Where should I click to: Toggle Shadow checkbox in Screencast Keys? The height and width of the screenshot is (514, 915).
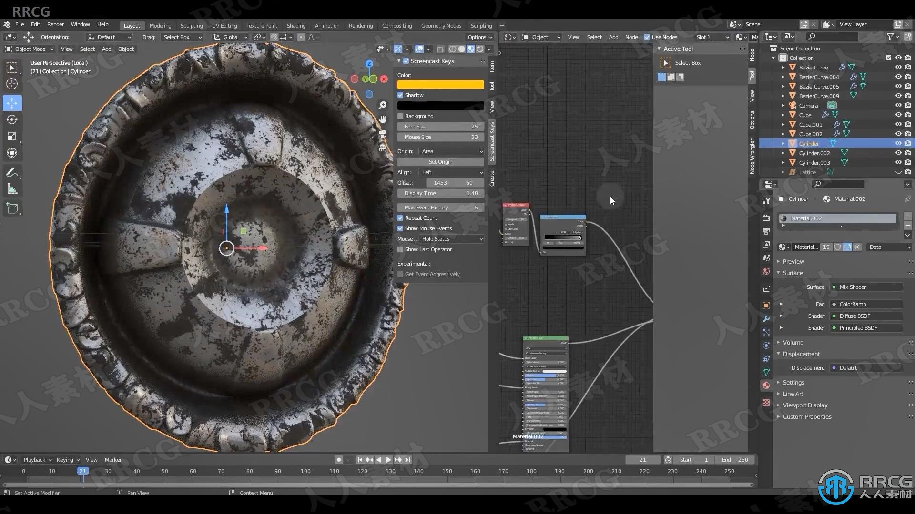[x=400, y=95]
